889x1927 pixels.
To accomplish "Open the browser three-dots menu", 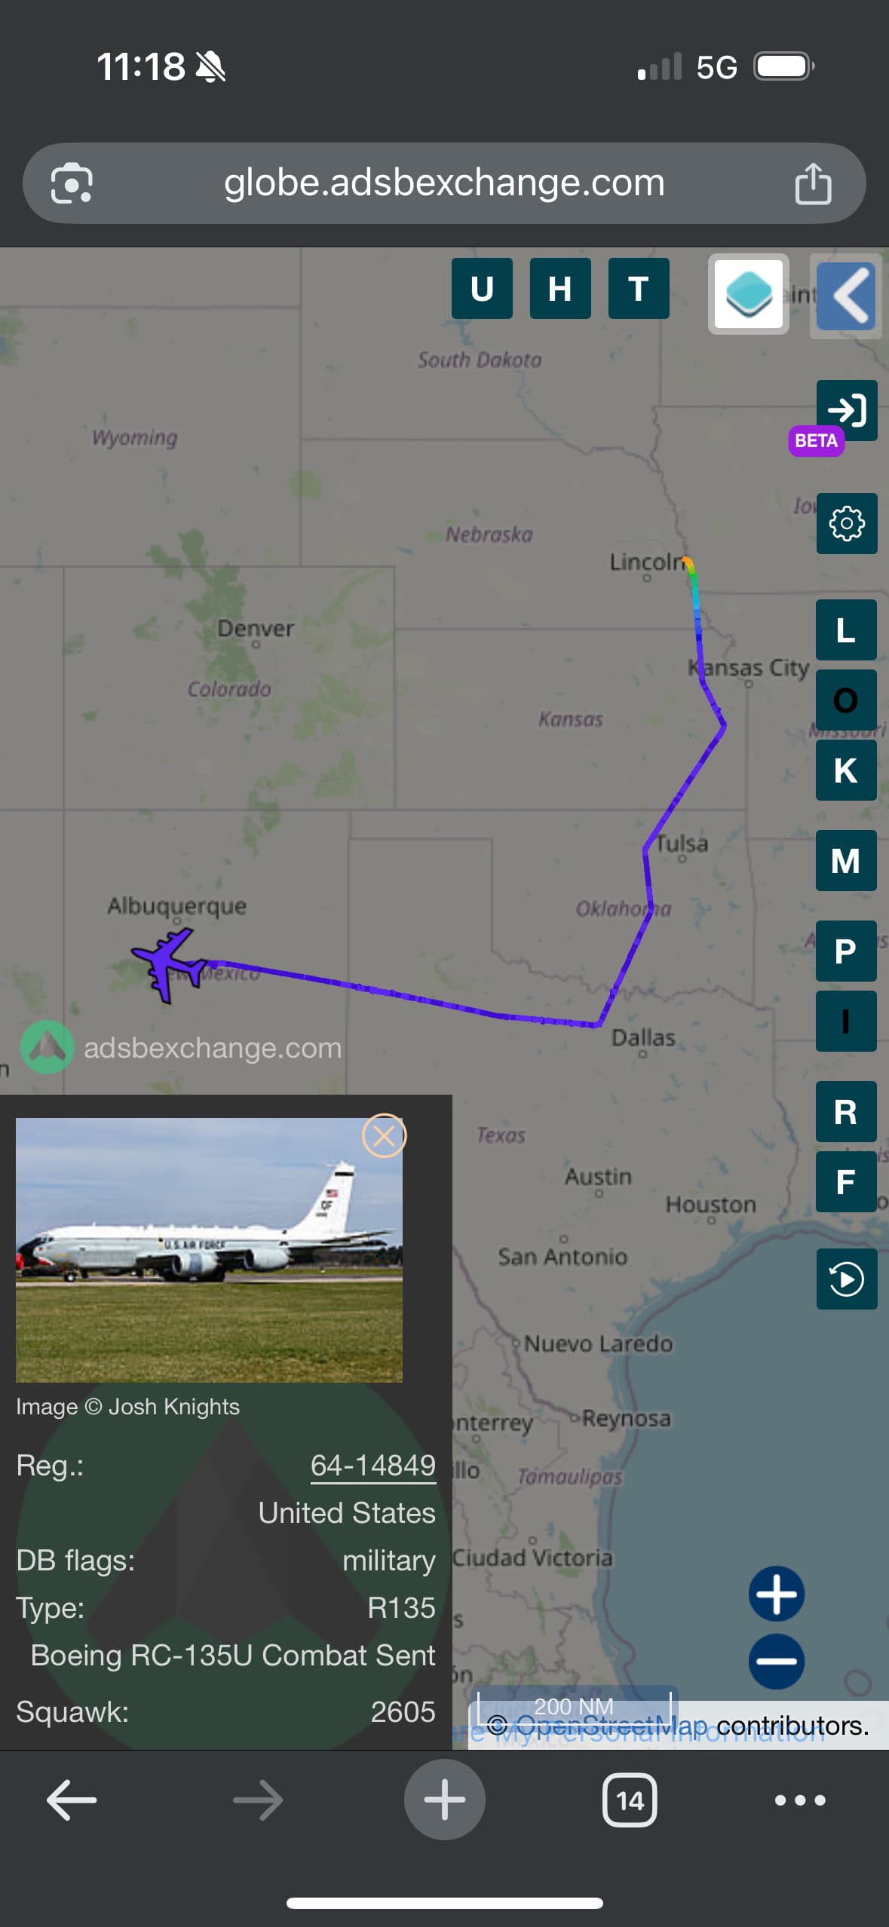I will [800, 1800].
